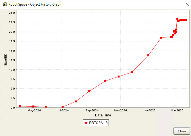The height and width of the screenshot is (136, 191).
Task: Click the Jan-2025 axis label
Action: tap(149, 111)
